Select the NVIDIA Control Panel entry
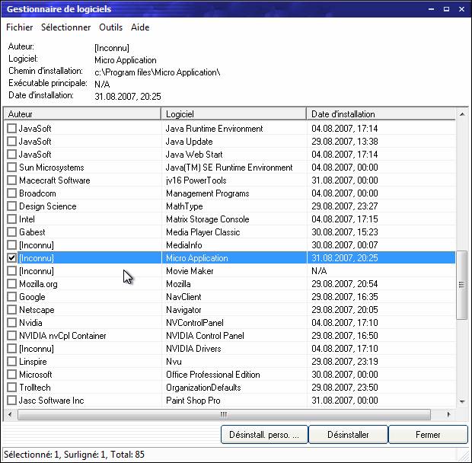The width and height of the screenshot is (472, 463). 205,336
